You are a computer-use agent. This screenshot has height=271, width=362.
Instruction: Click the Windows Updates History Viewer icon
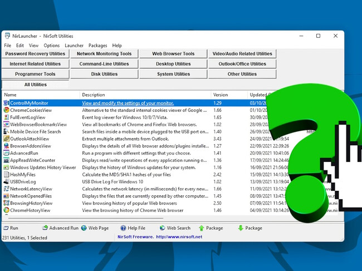6,167
